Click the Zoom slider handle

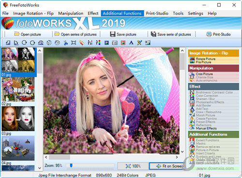pos(71,165)
